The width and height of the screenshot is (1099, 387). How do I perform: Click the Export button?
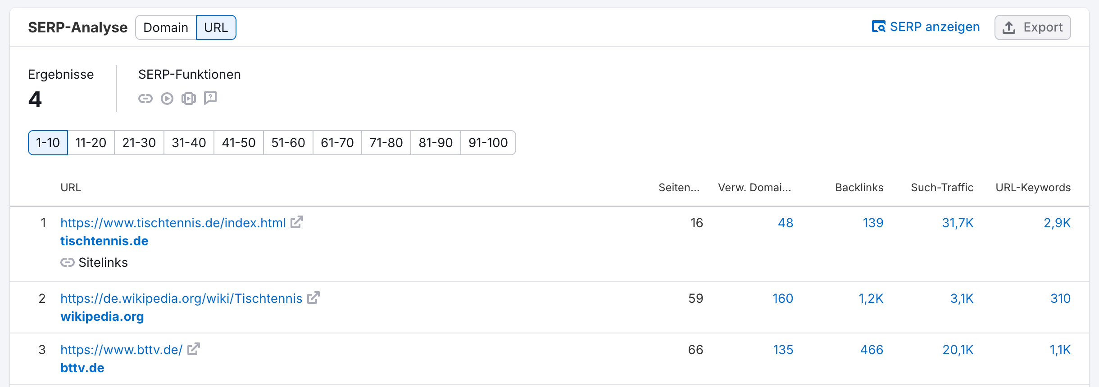tap(1032, 27)
